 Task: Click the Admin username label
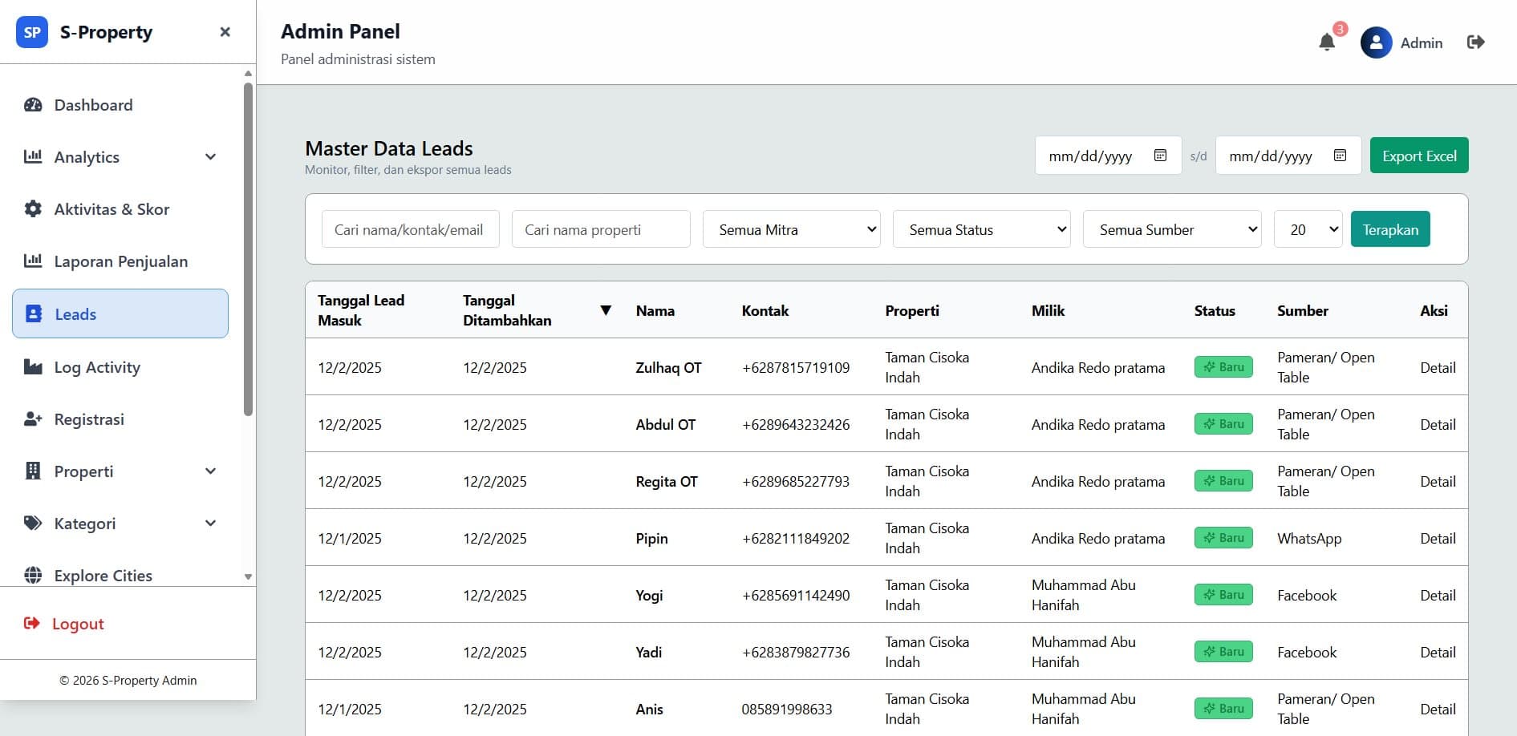1422,42
